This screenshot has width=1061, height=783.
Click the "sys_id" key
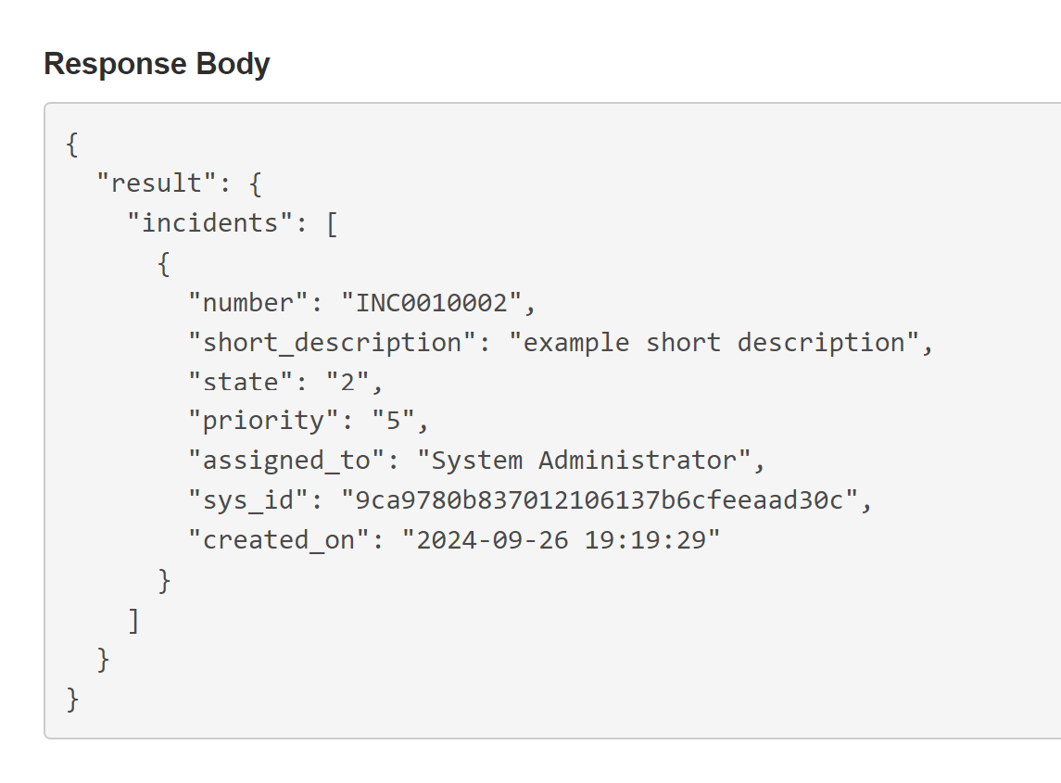point(248,500)
